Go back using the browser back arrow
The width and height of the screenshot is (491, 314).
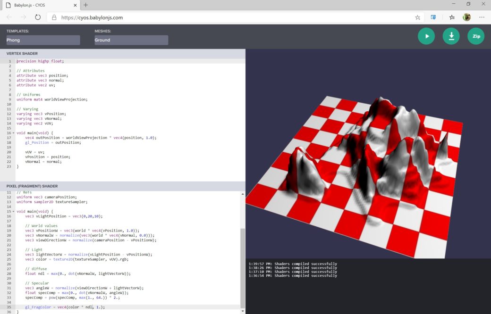point(9,17)
